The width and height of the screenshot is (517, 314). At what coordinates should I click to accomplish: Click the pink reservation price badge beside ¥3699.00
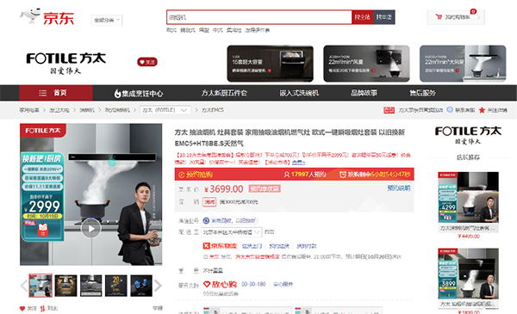tap(265, 188)
